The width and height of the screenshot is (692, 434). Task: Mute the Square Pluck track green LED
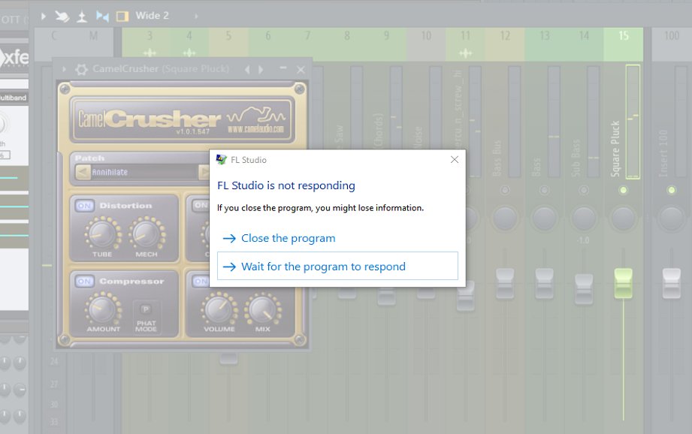[x=623, y=190]
